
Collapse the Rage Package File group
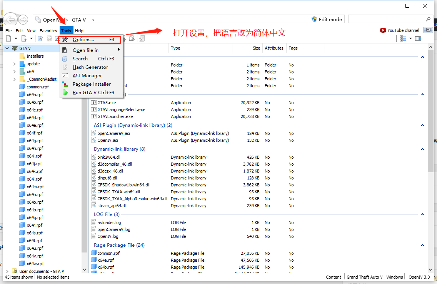pos(422,245)
